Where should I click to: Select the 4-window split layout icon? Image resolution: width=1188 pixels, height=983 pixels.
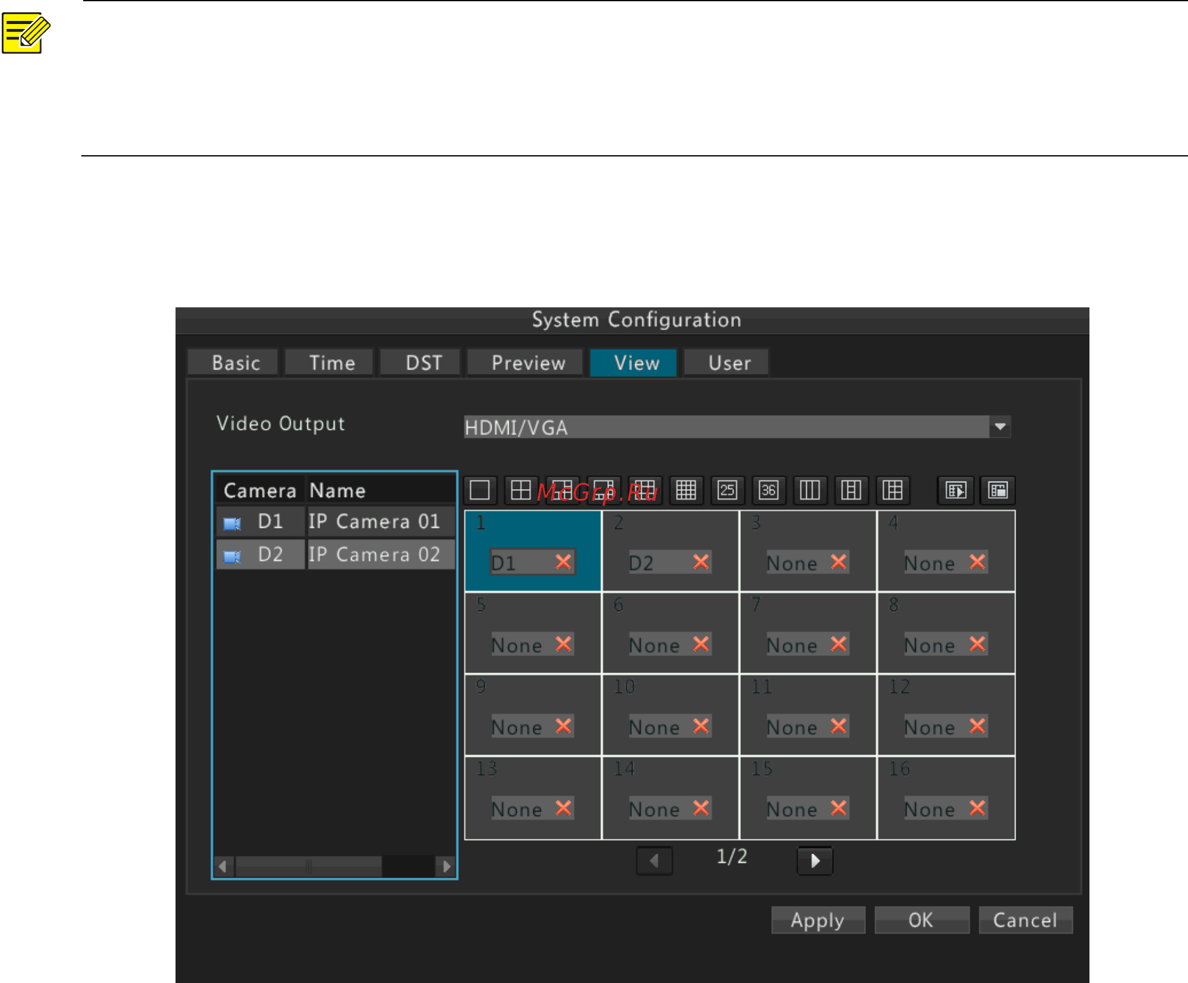coord(521,490)
